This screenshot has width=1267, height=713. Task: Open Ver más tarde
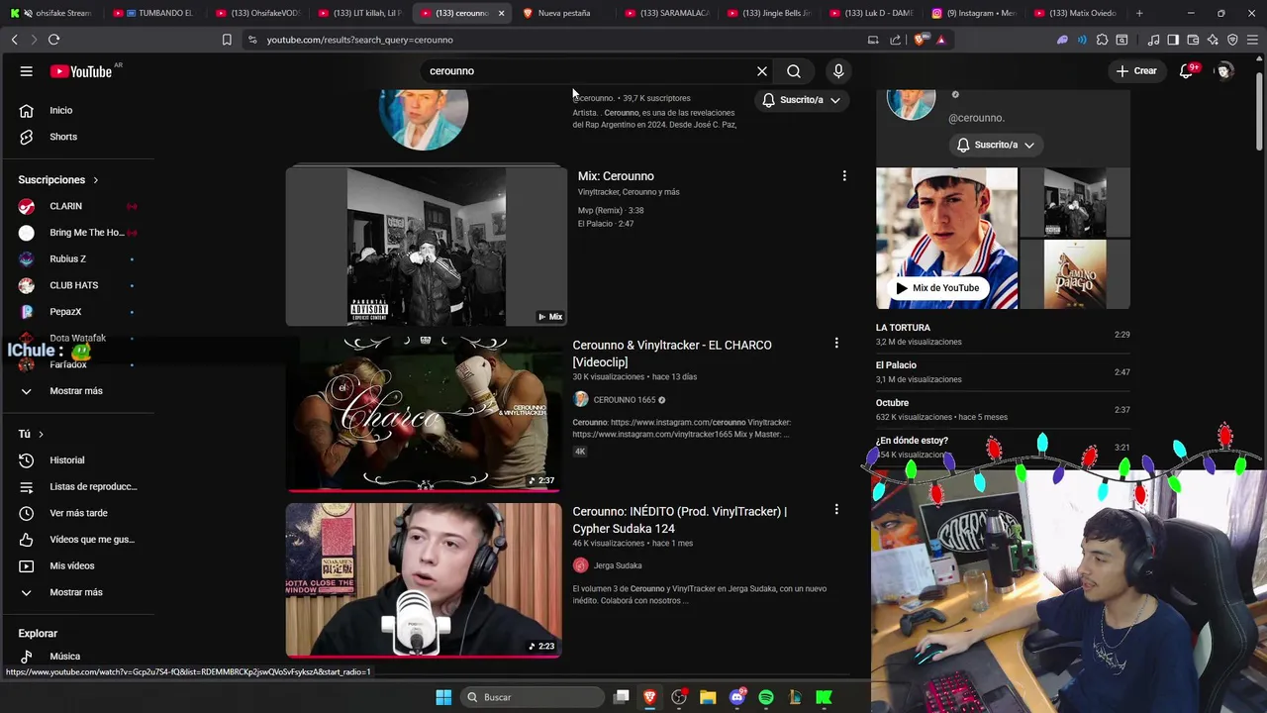79,513
